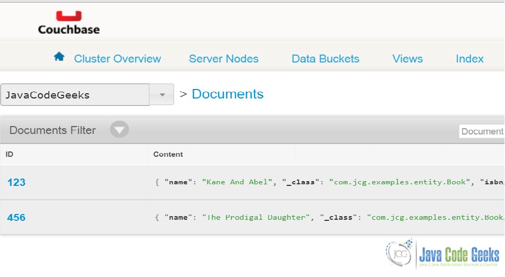Focus the Document ID lookup field
Screen dimensions: 505x277
pos(482,131)
